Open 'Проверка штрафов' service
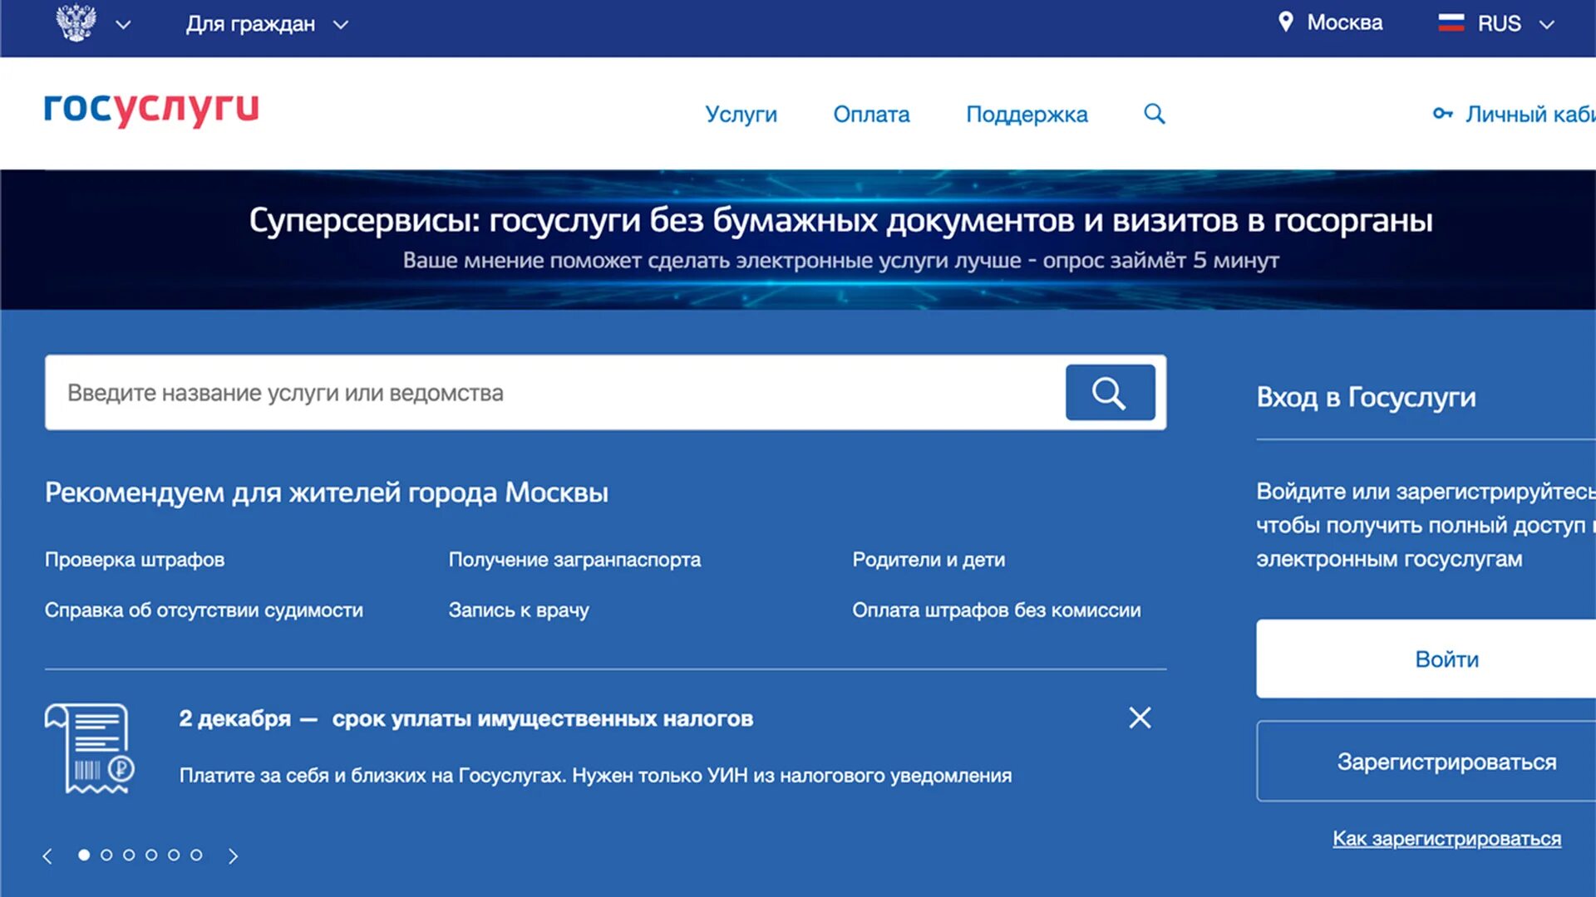 (x=135, y=560)
